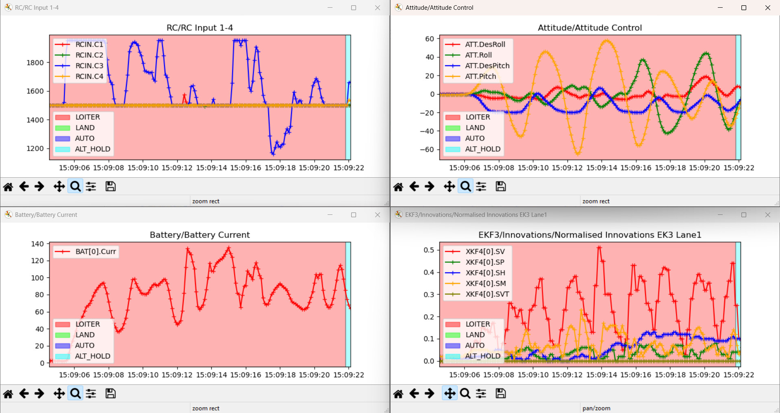Toggle zoom rectangle in the Battery Current window
Viewport: 780px width, 413px height.
[x=75, y=394]
